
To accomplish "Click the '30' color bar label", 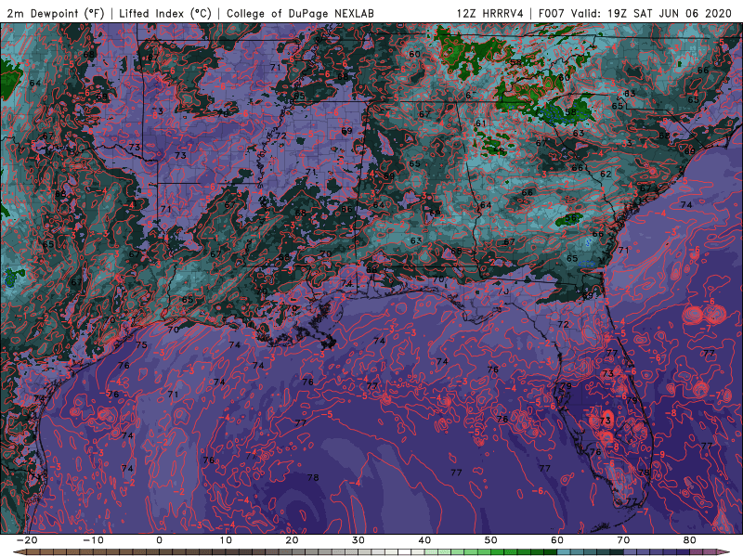I will (x=358, y=540).
